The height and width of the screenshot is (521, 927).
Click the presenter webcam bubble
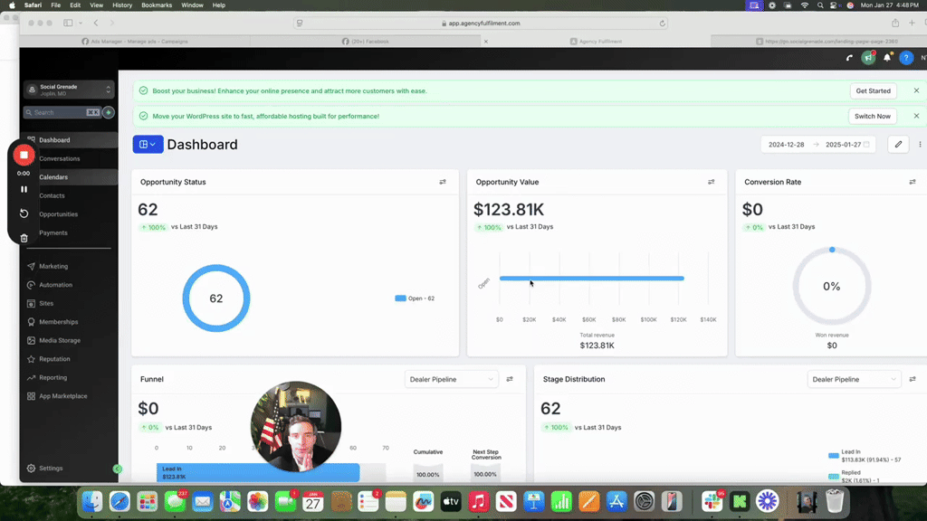[296, 427]
